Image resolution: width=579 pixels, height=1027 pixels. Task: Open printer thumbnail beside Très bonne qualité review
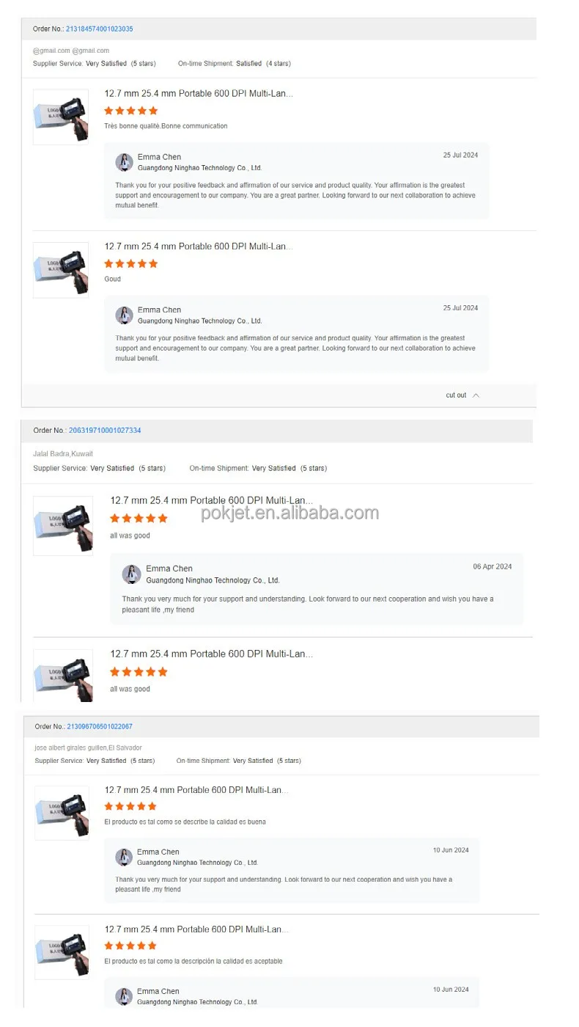pyautogui.click(x=61, y=117)
